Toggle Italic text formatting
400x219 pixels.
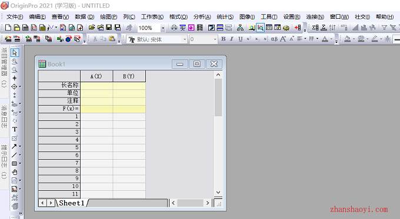[232, 39]
